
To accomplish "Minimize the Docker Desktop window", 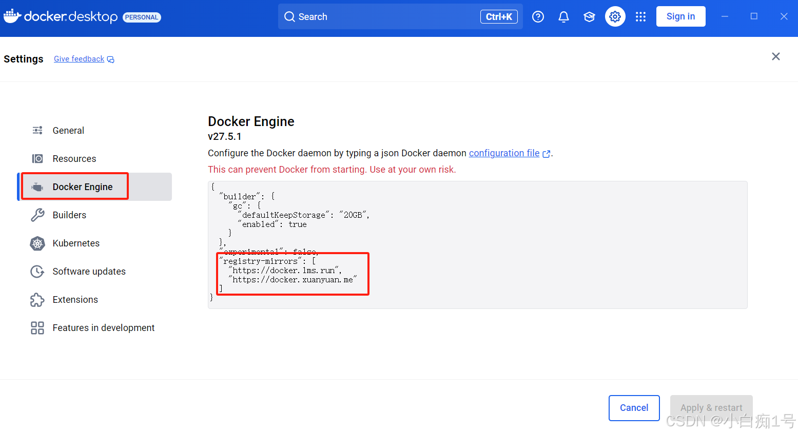I will point(725,16).
